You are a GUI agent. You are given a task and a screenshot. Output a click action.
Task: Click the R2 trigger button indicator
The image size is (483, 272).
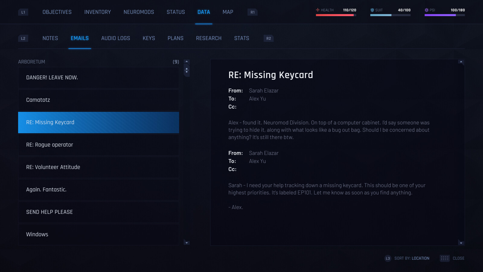[268, 38]
